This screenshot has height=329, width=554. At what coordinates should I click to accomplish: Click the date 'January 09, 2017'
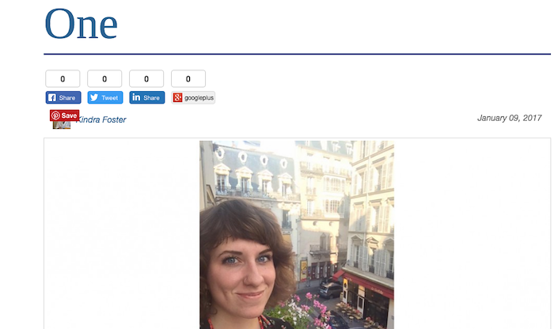click(x=509, y=118)
